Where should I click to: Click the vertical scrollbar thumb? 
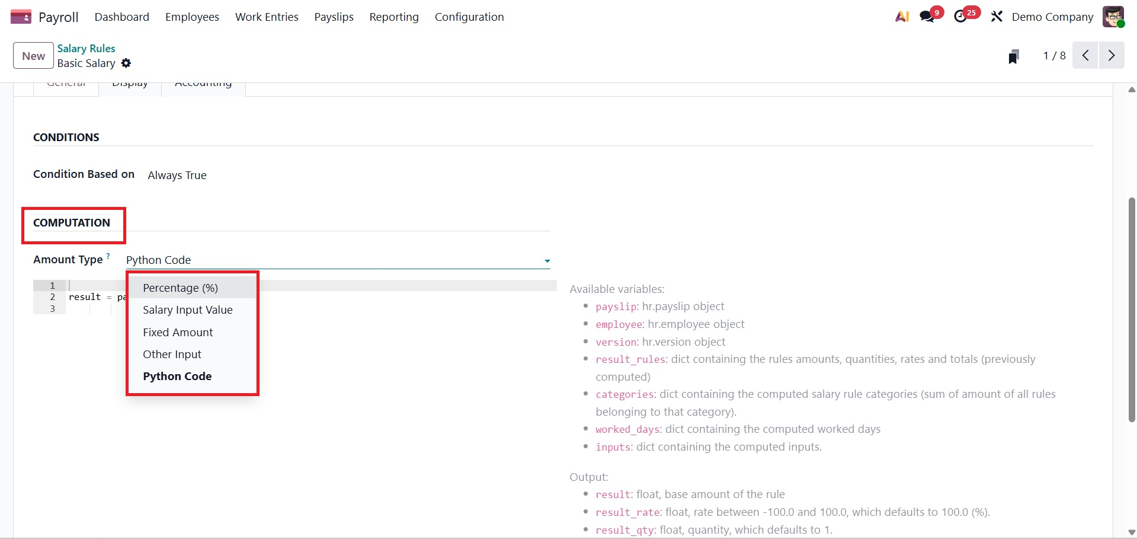pos(1132,308)
